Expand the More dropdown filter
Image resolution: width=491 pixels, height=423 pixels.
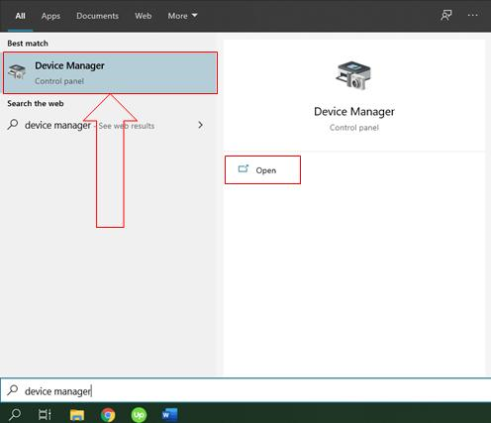coord(182,16)
